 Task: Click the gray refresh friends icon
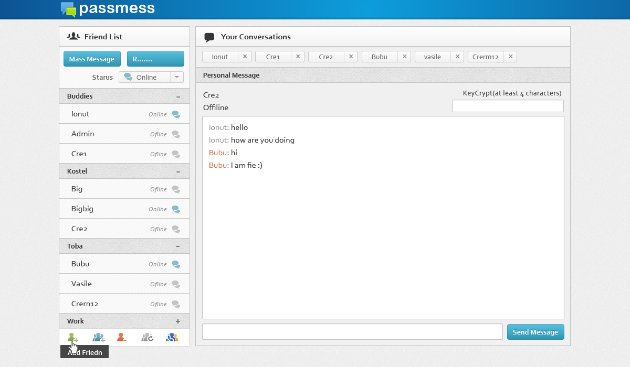click(148, 338)
